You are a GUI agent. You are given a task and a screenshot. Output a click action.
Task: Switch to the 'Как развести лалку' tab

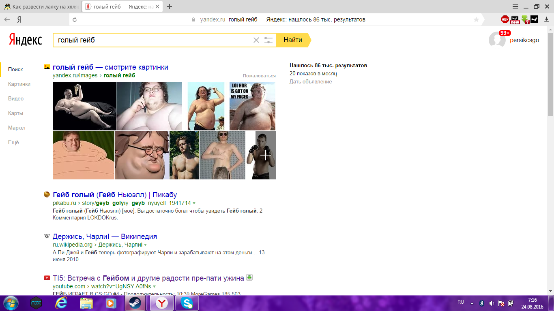[x=41, y=6]
